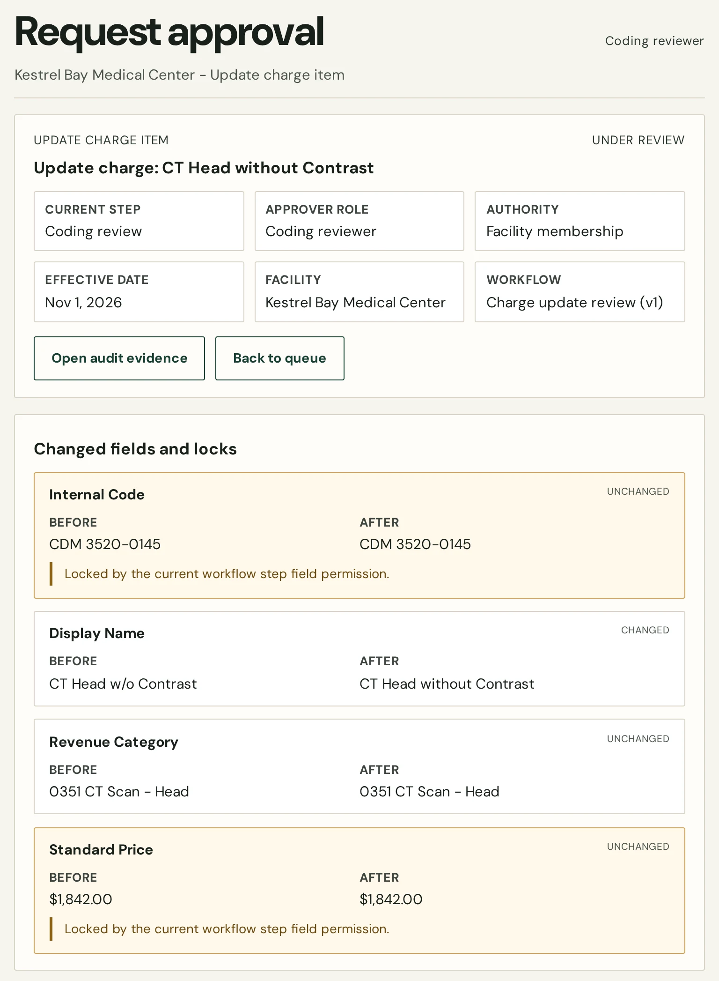Select the 'Display Name' field title
Image resolution: width=719 pixels, height=981 pixels.
97,633
